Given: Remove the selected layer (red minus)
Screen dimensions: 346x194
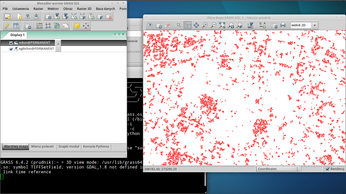Looking at the screenshot, I should click(x=109, y=16).
